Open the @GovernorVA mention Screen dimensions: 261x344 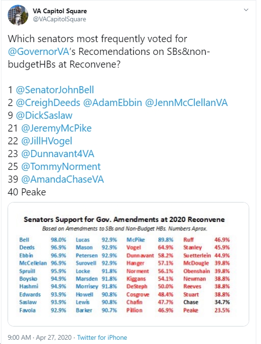click(x=39, y=52)
